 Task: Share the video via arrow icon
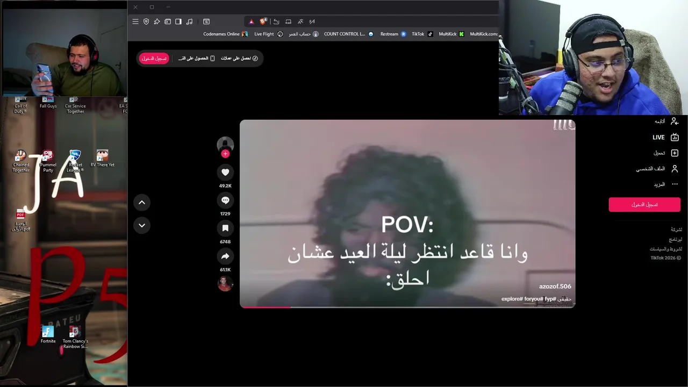pyautogui.click(x=225, y=256)
